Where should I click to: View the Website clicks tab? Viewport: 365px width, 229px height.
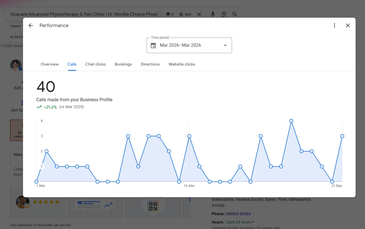[182, 64]
